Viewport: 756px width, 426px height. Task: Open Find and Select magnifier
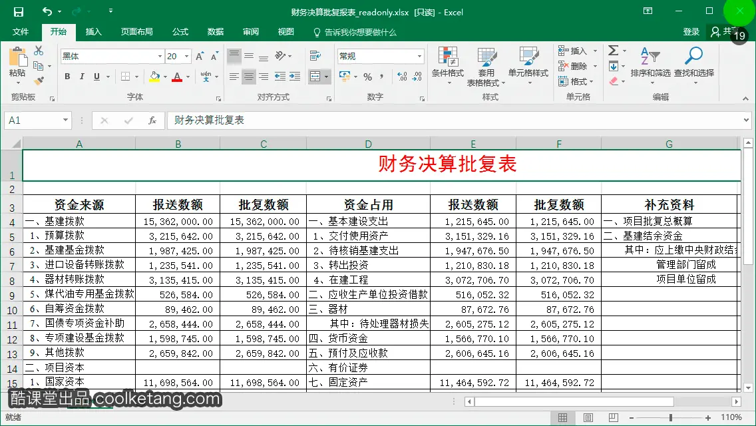pos(694,65)
